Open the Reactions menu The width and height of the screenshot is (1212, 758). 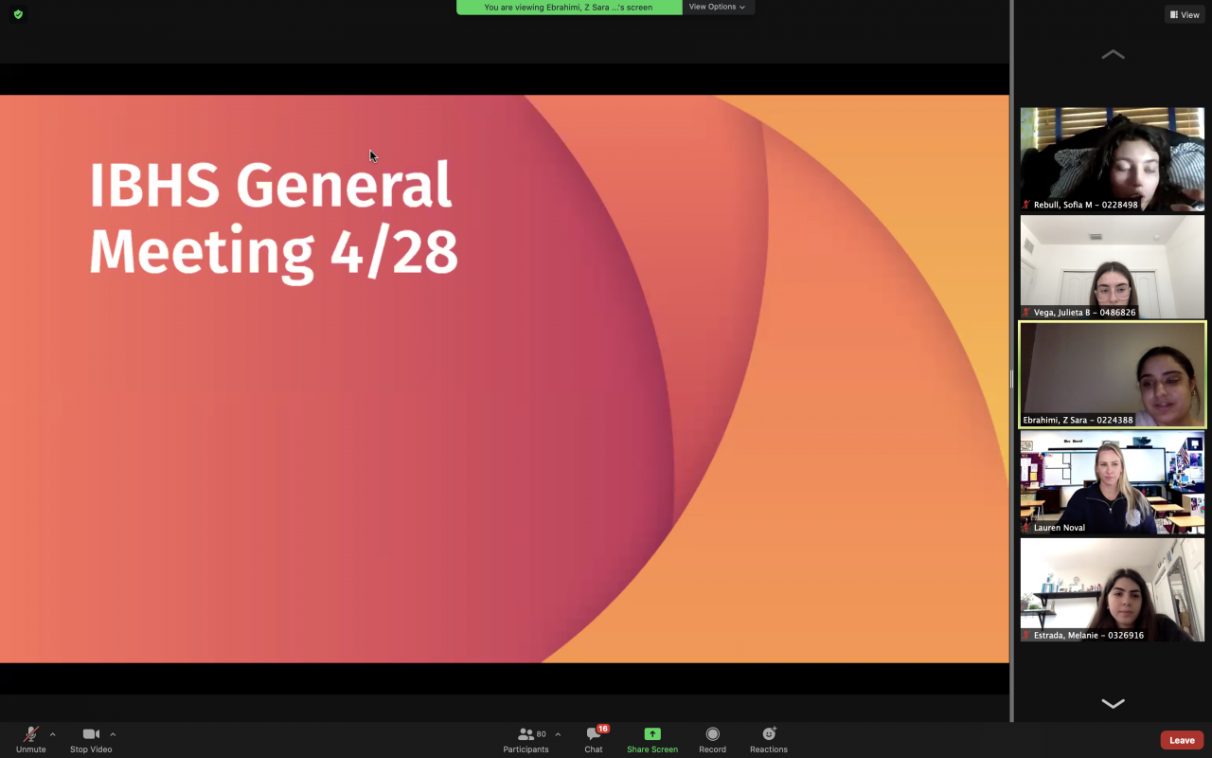click(769, 740)
